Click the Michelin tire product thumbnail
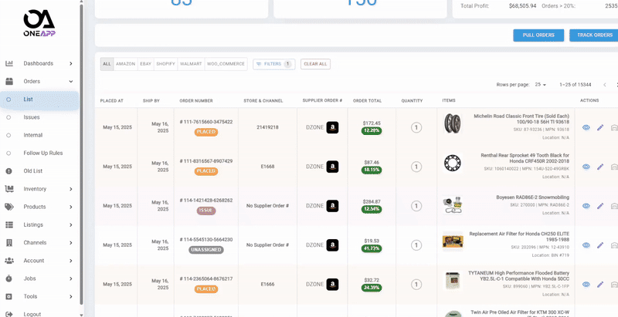The image size is (618, 317). (453, 123)
